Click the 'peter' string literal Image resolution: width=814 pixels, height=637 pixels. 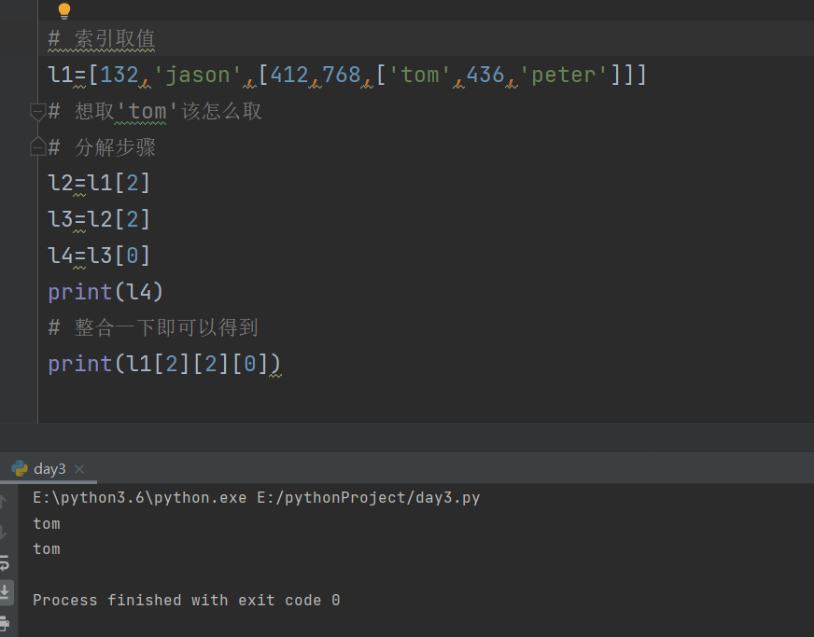[563, 76]
